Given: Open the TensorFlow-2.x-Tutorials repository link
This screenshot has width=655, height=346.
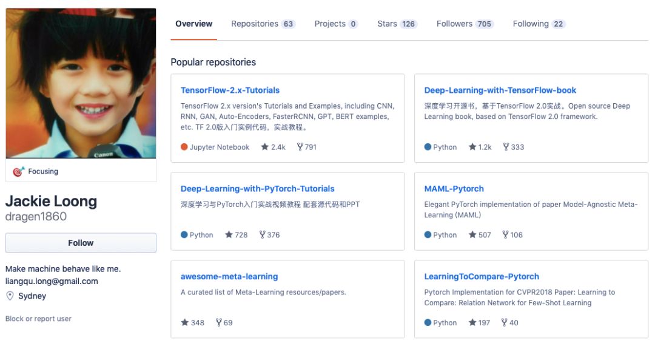Looking at the screenshot, I should (x=230, y=90).
